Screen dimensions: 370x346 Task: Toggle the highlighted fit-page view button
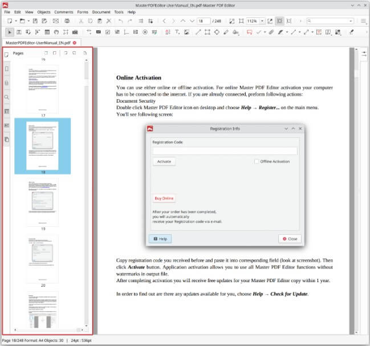click(279, 21)
